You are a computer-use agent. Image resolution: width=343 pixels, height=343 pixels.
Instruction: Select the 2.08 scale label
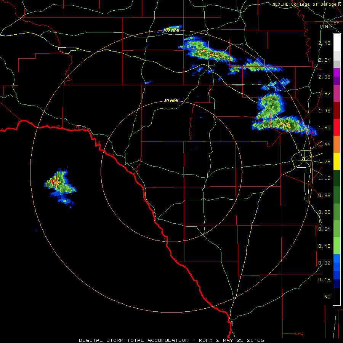324,77
